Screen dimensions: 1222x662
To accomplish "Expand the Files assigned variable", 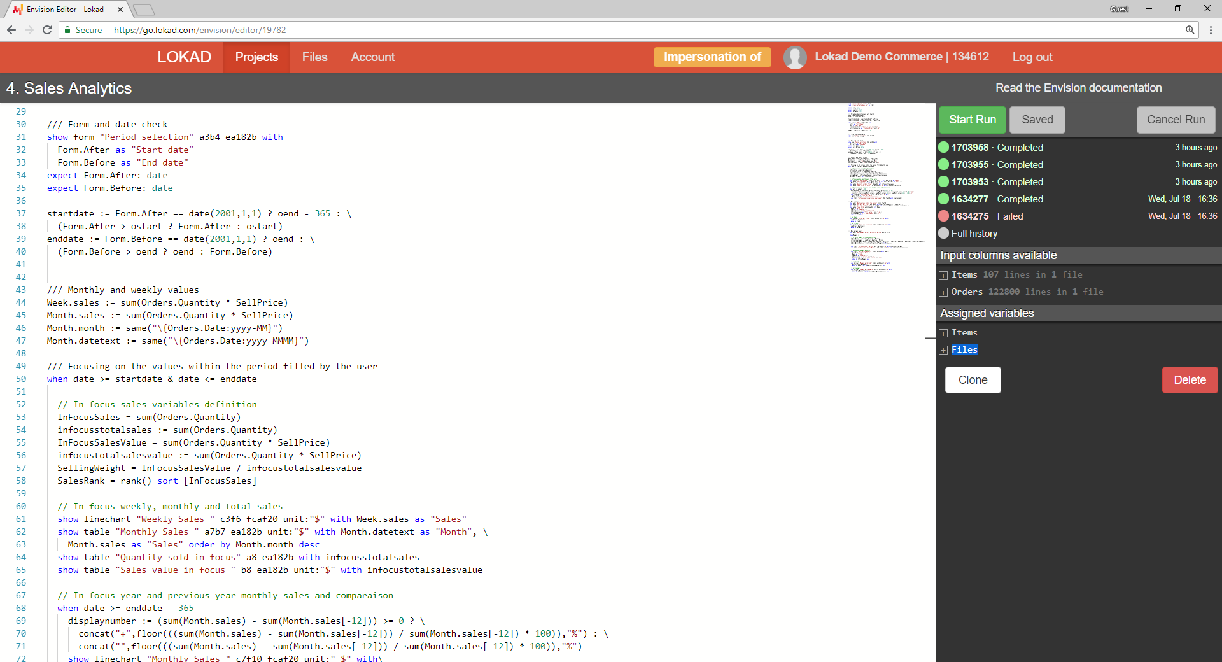I will [943, 349].
